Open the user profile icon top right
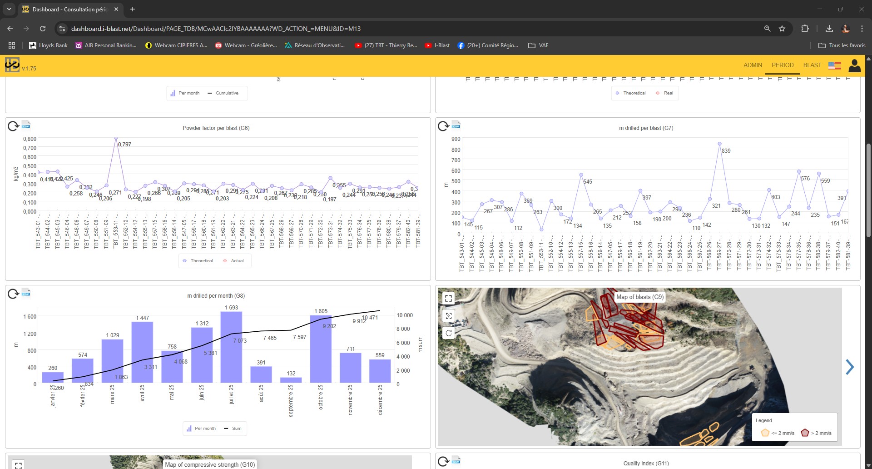872x469 pixels. click(855, 65)
